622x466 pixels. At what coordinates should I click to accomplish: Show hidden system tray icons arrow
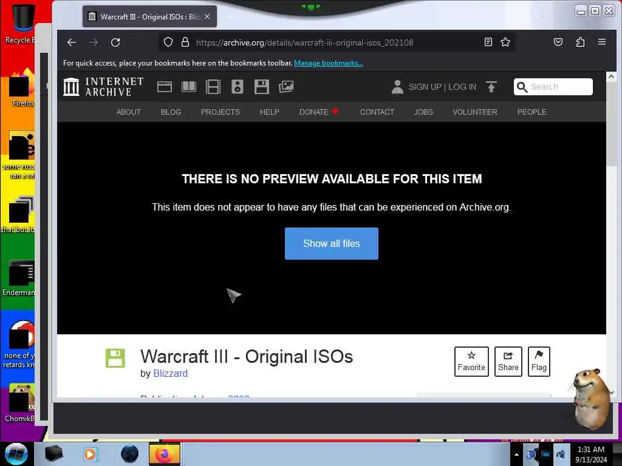pos(516,454)
